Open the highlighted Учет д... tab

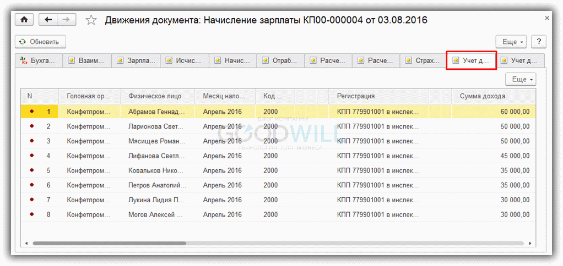tap(471, 60)
